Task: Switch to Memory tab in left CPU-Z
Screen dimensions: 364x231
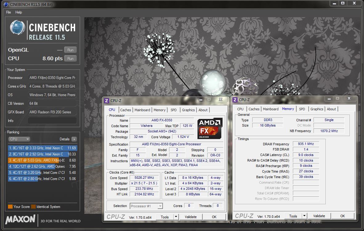Action: [160, 110]
